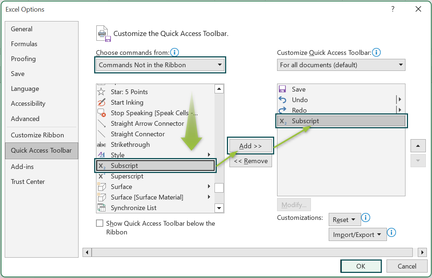Click info icon beside Choose commands from
This screenshot has height=278, width=432.
(175, 52)
